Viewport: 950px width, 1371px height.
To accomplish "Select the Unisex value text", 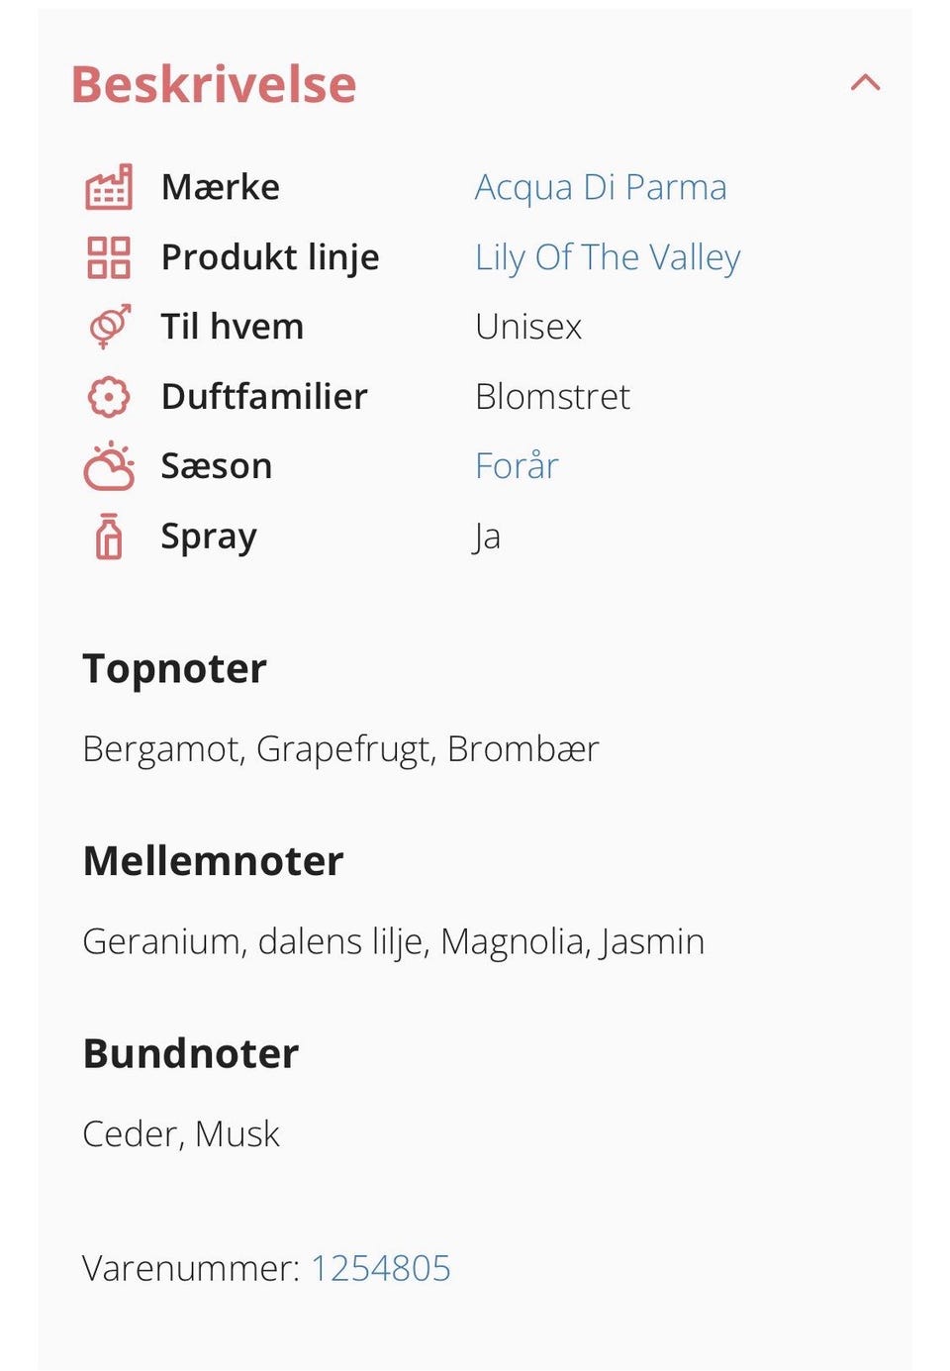I will point(529,326).
